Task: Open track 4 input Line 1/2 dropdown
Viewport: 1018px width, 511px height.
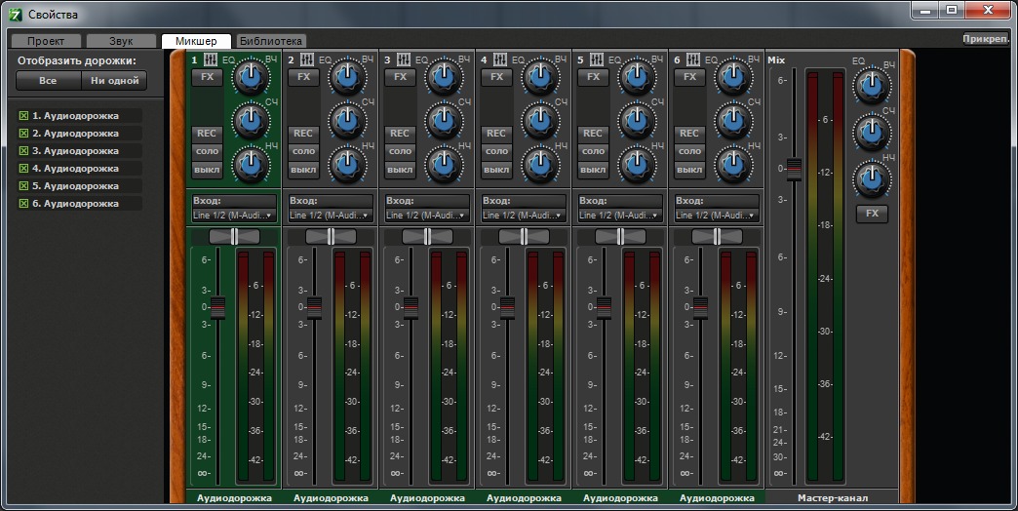Action: click(x=524, y=215)
